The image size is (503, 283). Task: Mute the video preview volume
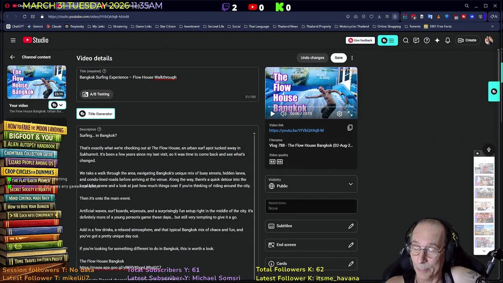283,114
